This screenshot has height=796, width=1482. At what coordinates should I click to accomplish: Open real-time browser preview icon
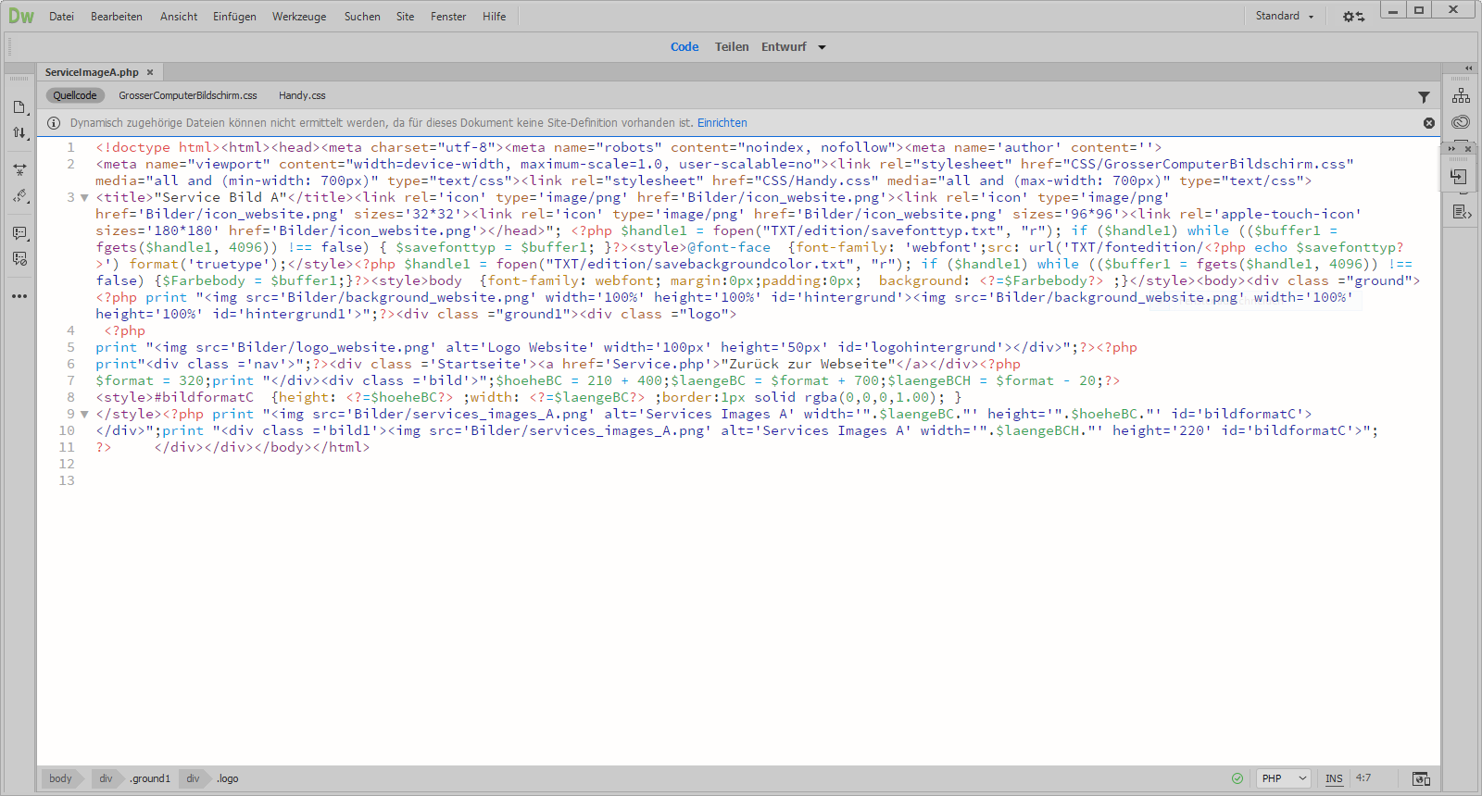click(x=1421, y=778)
